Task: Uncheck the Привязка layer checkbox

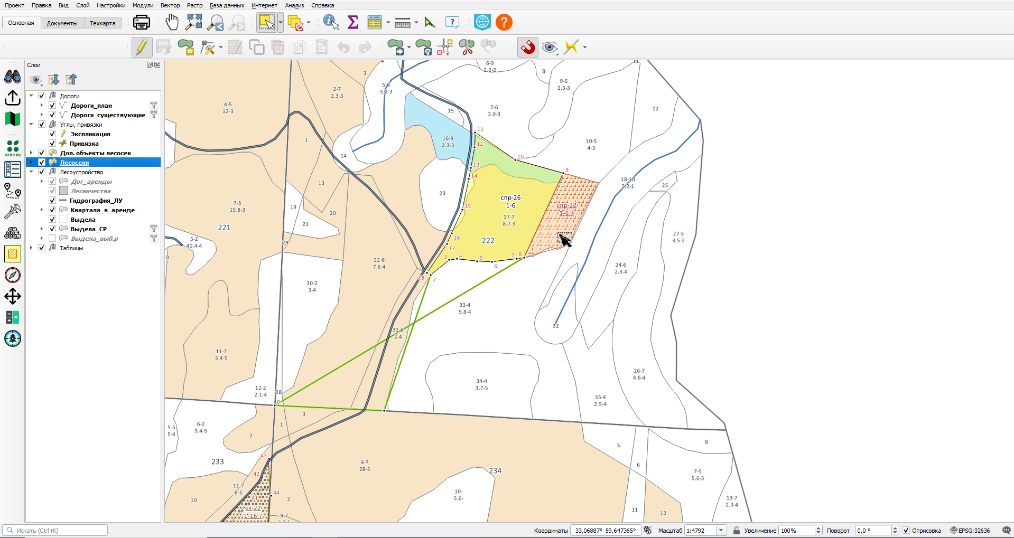Action: (52, 144)
